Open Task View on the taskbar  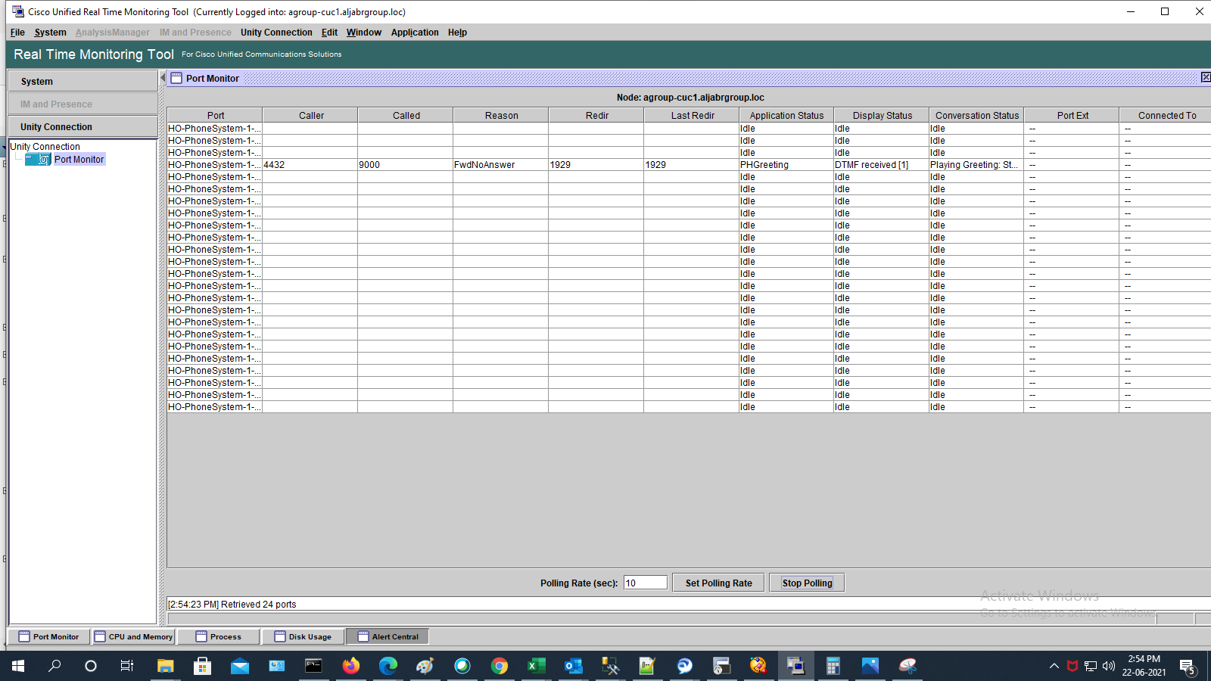coord(127,666)
